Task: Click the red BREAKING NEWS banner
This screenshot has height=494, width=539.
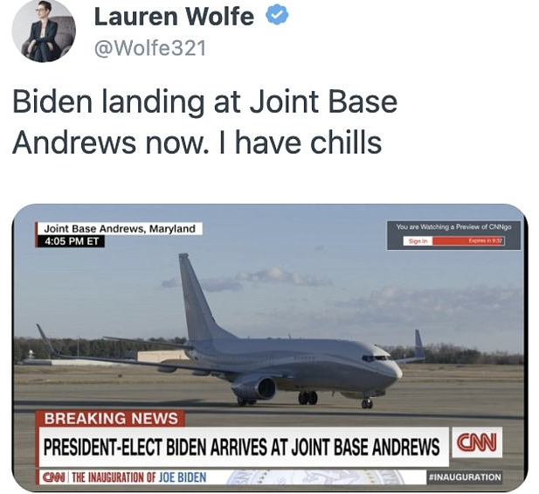Action: tap(111, 418)
